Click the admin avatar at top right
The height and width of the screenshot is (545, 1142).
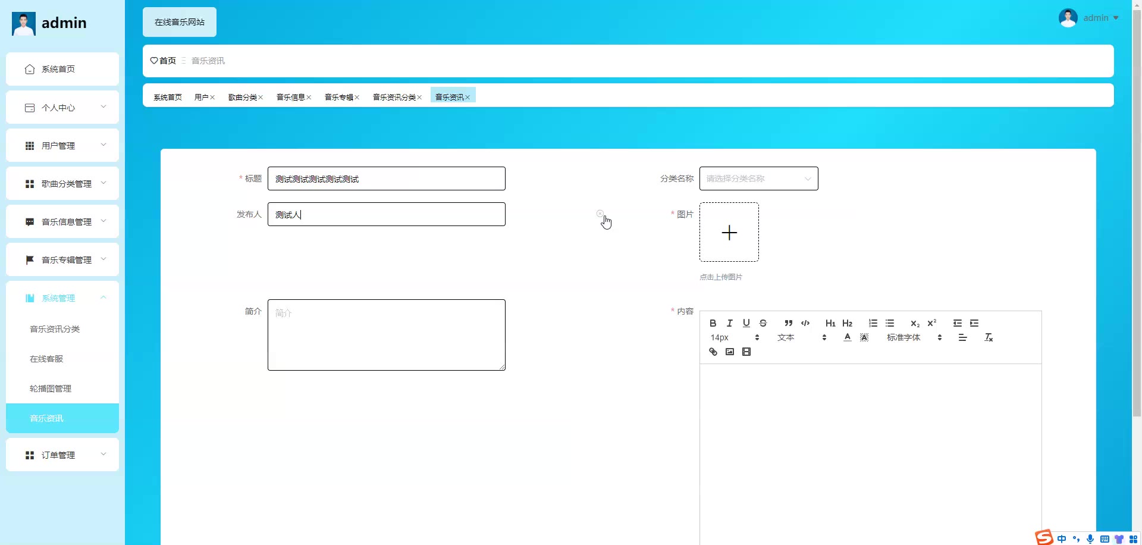(1068, 18)
